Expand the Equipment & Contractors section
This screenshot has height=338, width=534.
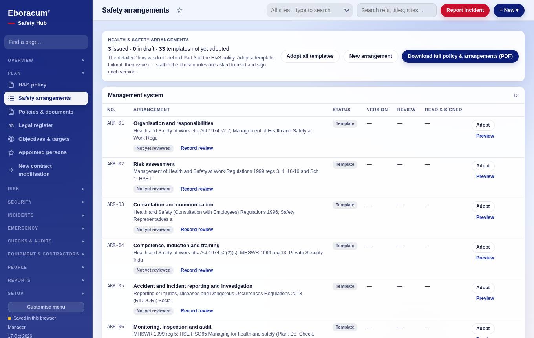[x=46, y=254]
